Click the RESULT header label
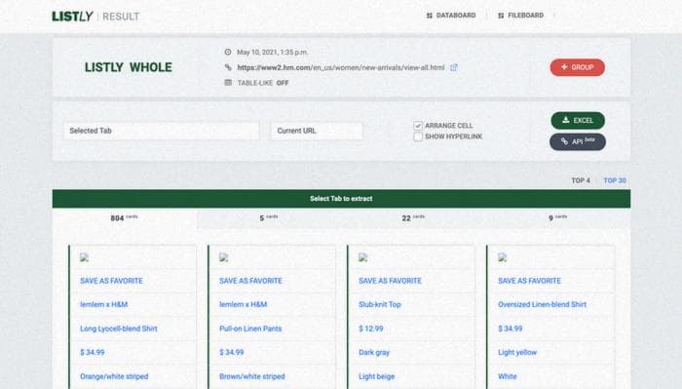 coord(121,17)
